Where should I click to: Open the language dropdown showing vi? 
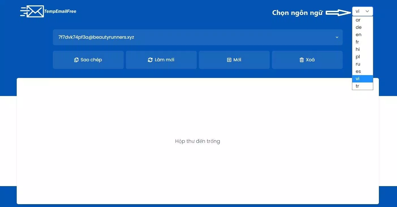tap(362, 11)
